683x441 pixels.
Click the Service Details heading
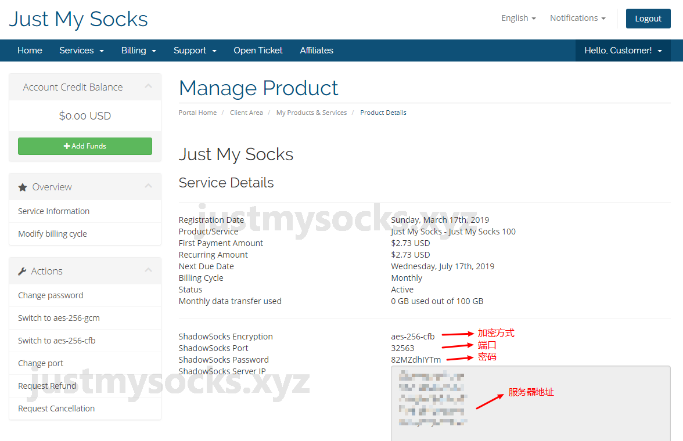(x=226, y=183)
